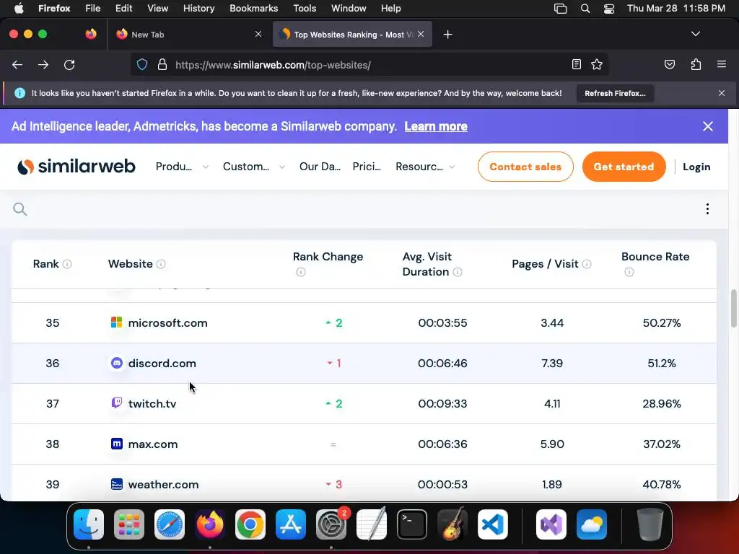Open Safari from the Dock
Screen dimensions: 739x554
[x=170, y=524]
